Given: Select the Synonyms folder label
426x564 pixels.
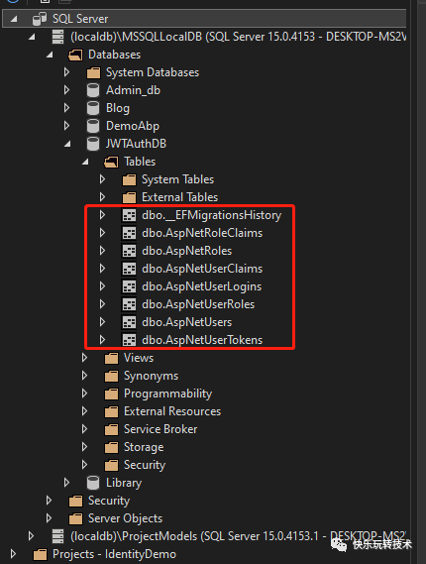Looking at the screenshot, I should tap(151, 376).
